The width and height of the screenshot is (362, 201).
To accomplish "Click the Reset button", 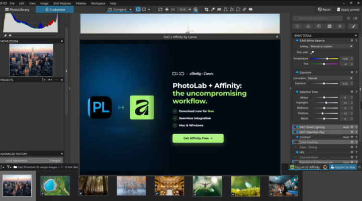I will pos(324,10).
